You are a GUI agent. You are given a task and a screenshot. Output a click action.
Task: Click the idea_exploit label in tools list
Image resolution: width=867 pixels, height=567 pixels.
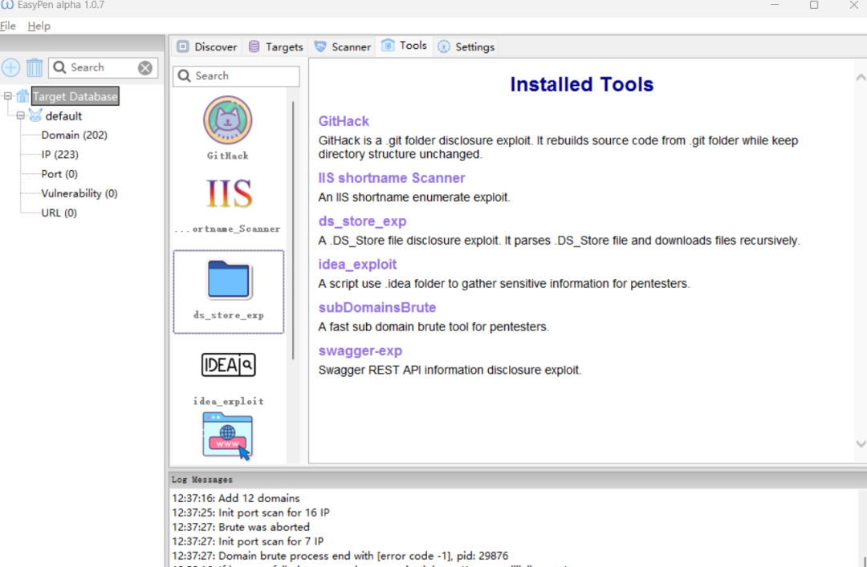228,401
